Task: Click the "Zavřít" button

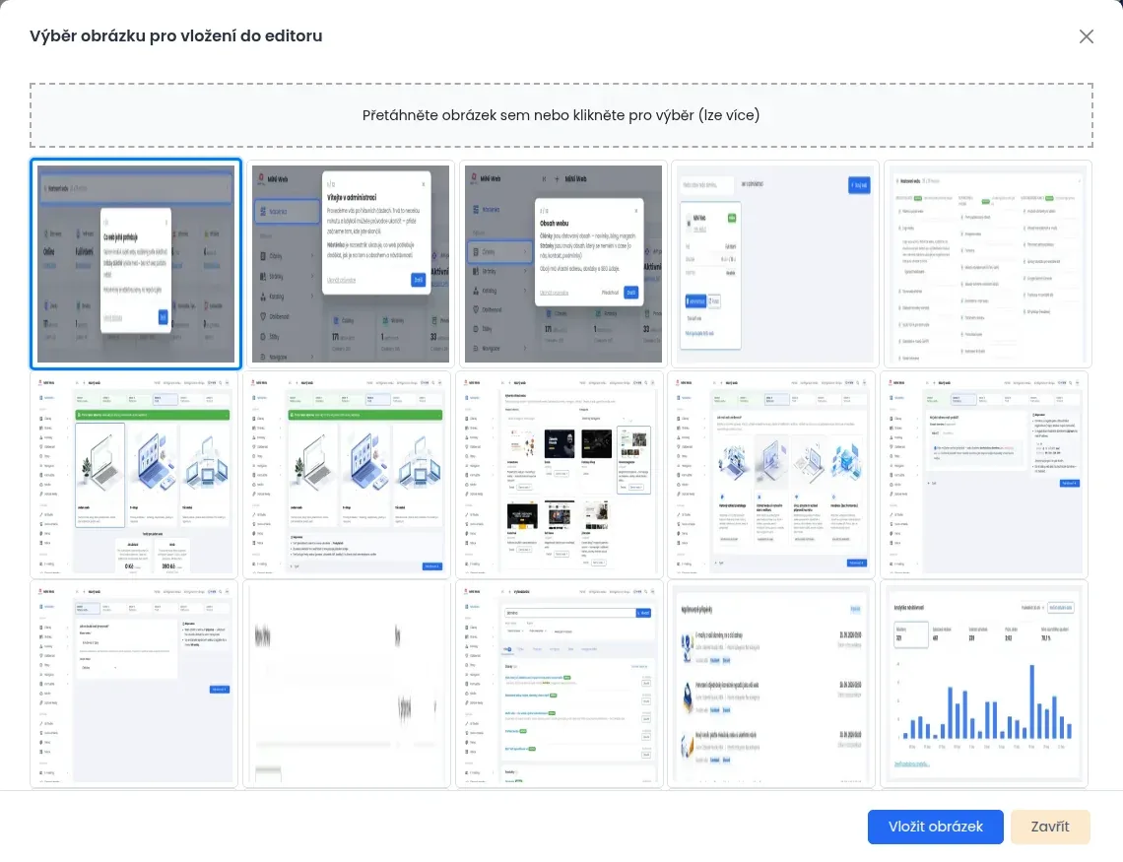Action: pos(1050,827)
